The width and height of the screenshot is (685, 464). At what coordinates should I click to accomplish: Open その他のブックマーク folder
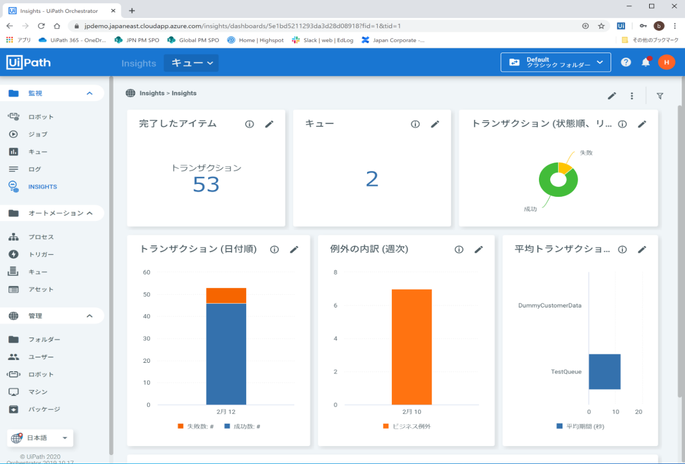(x=650, y=40)
